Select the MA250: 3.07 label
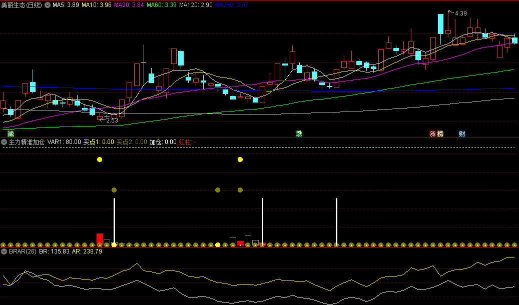Image resolution: width=519 pixels, height=305 pixels. pos(232,5)
